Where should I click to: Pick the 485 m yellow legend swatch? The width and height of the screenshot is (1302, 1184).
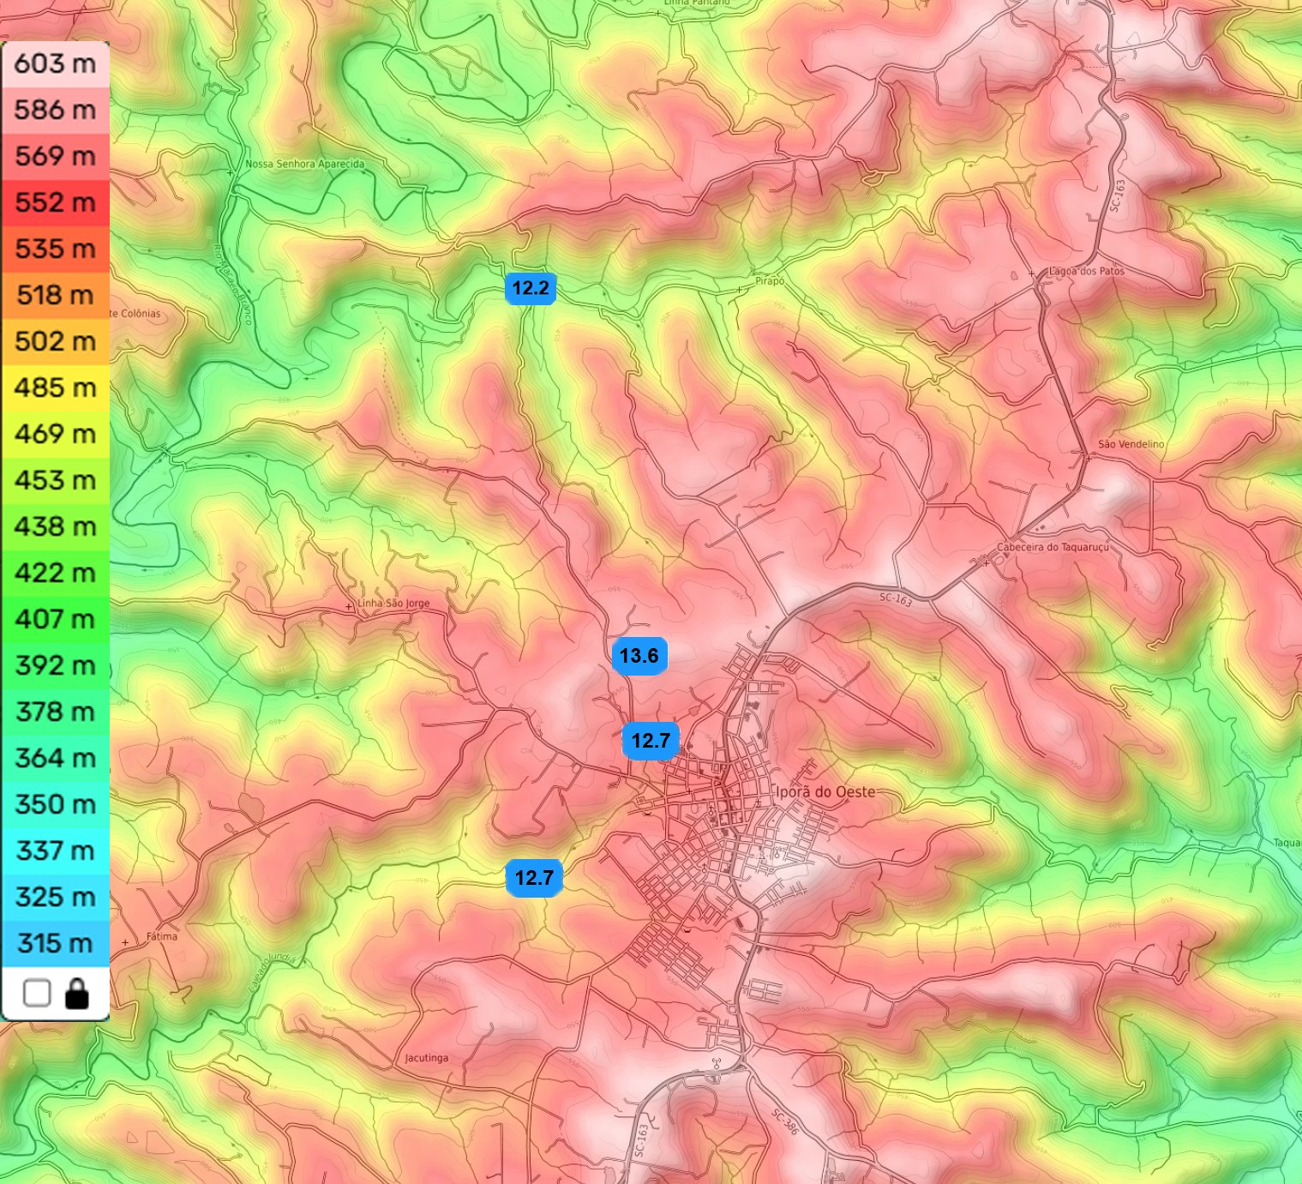point(56,388)
